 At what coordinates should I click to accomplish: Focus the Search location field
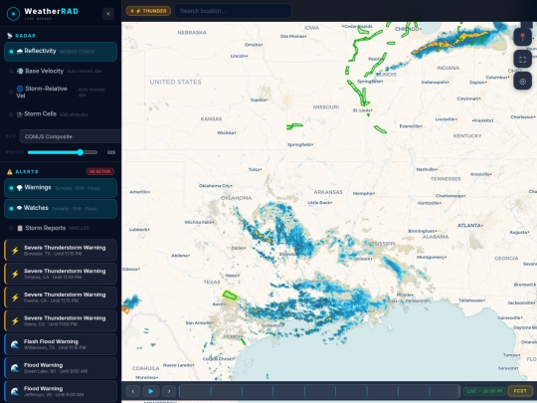click(233, 11)
